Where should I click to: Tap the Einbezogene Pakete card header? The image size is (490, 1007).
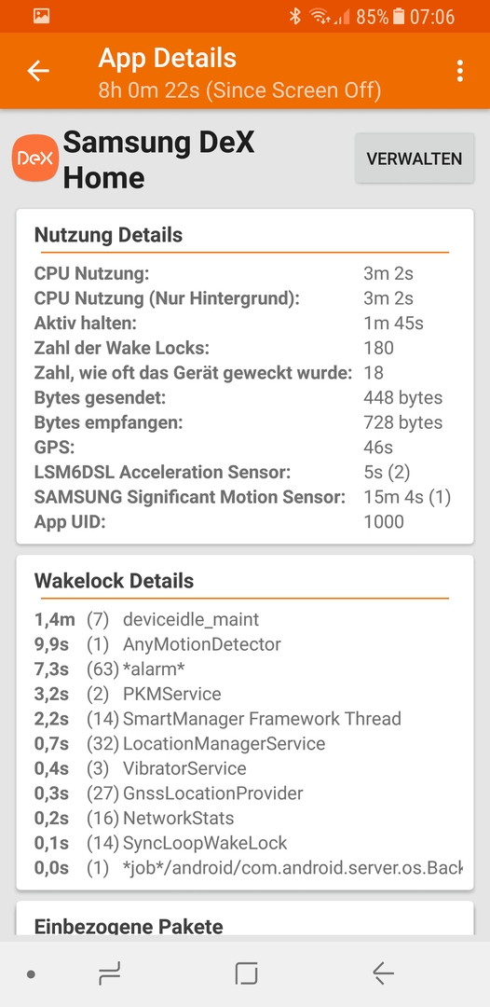point(129,927)
